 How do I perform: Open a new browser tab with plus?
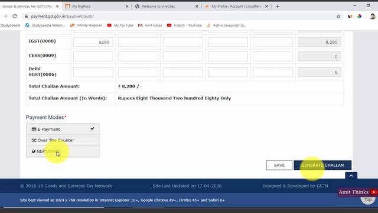pos(278,7)
